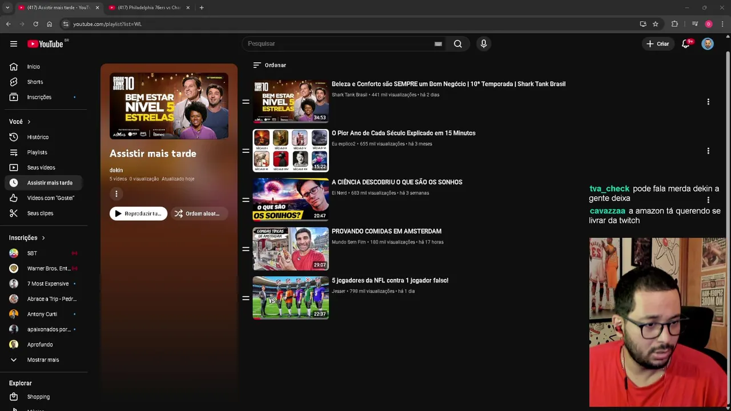Open Seus clipes in the sidebar

tap(44, 213)
